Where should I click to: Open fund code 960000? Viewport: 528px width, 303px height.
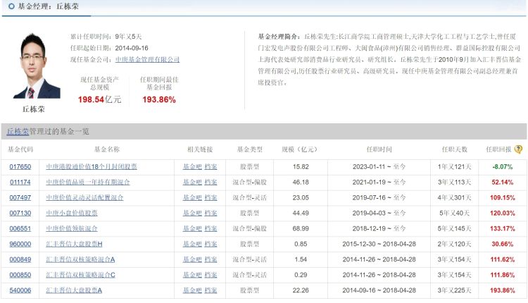click(20, 244)
